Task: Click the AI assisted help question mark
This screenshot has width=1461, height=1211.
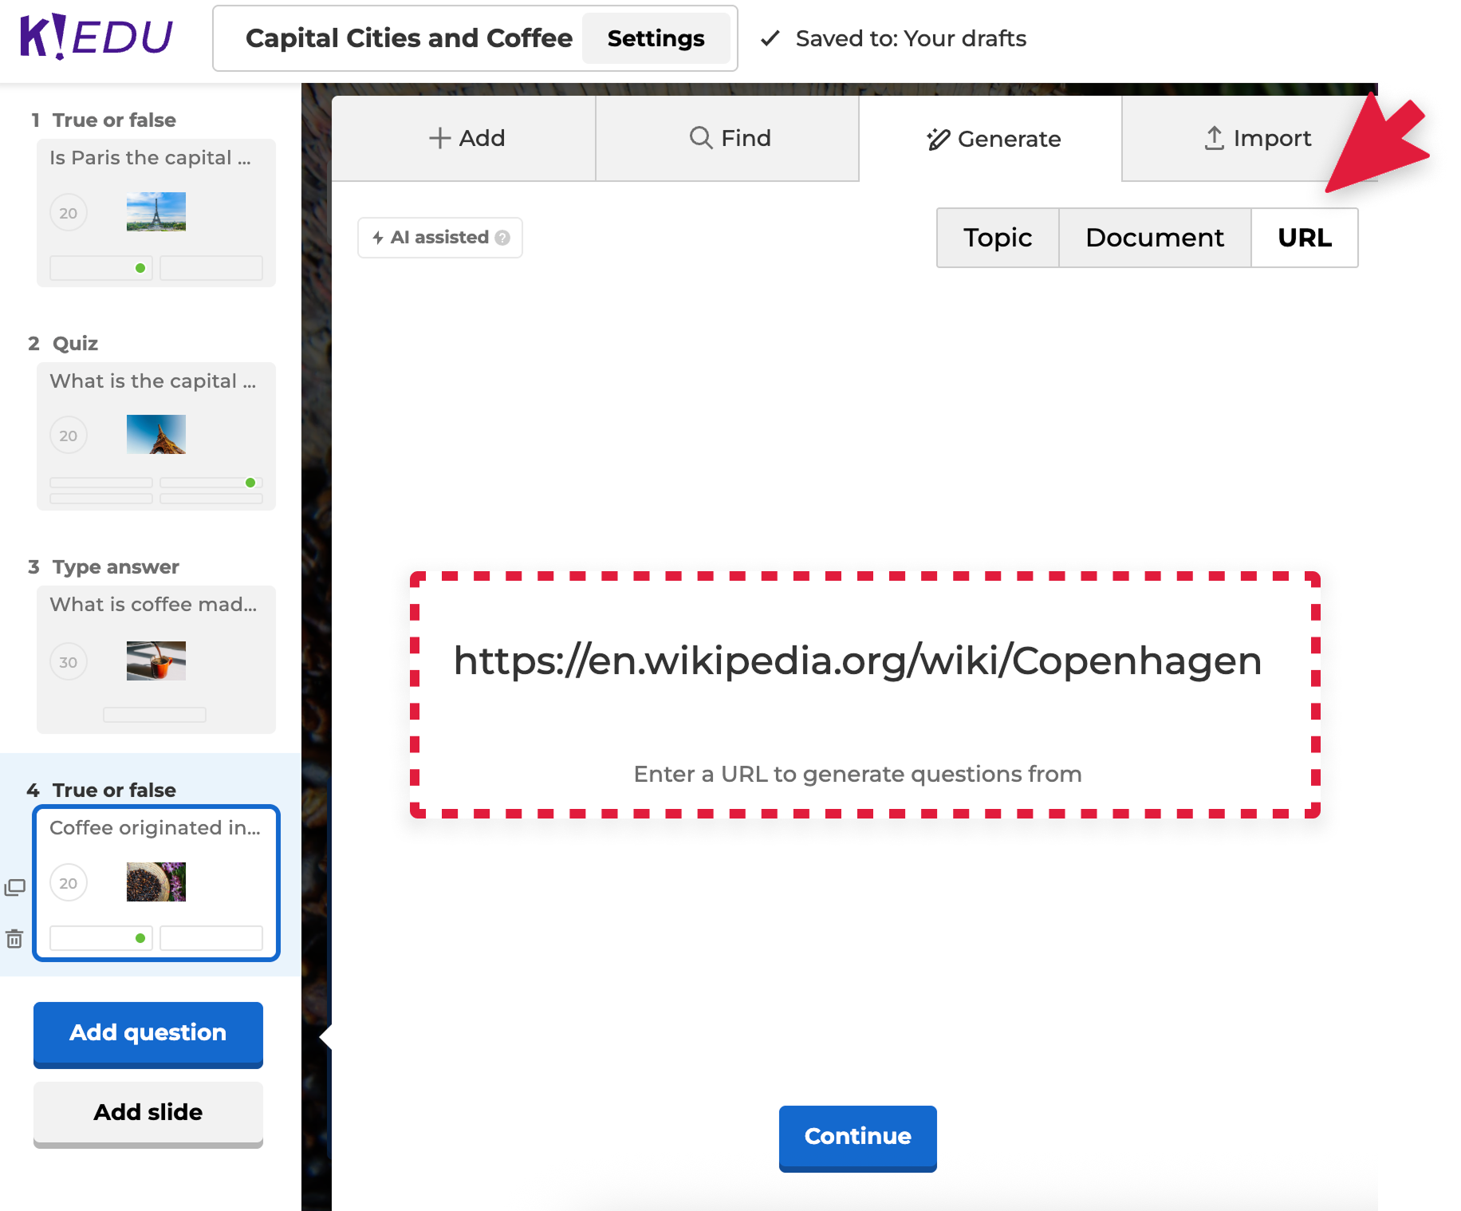Action: [x=502, y=238]
